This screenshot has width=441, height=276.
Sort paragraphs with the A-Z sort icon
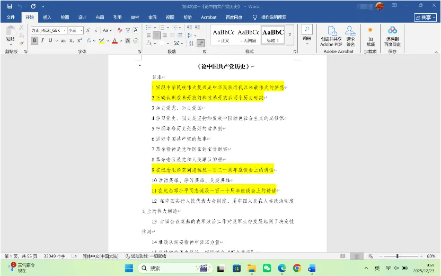(191, 43)
